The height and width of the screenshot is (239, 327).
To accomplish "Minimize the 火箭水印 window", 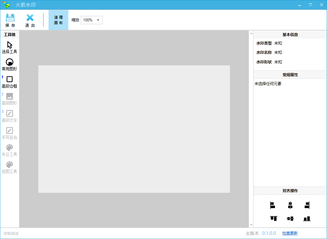I will click(300, 5).
